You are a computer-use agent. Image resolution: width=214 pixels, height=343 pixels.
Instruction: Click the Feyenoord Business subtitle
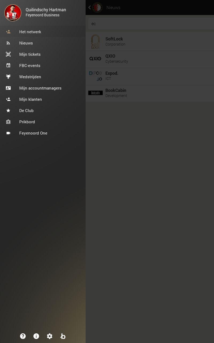pyautogui.click(x=43, y=15)
